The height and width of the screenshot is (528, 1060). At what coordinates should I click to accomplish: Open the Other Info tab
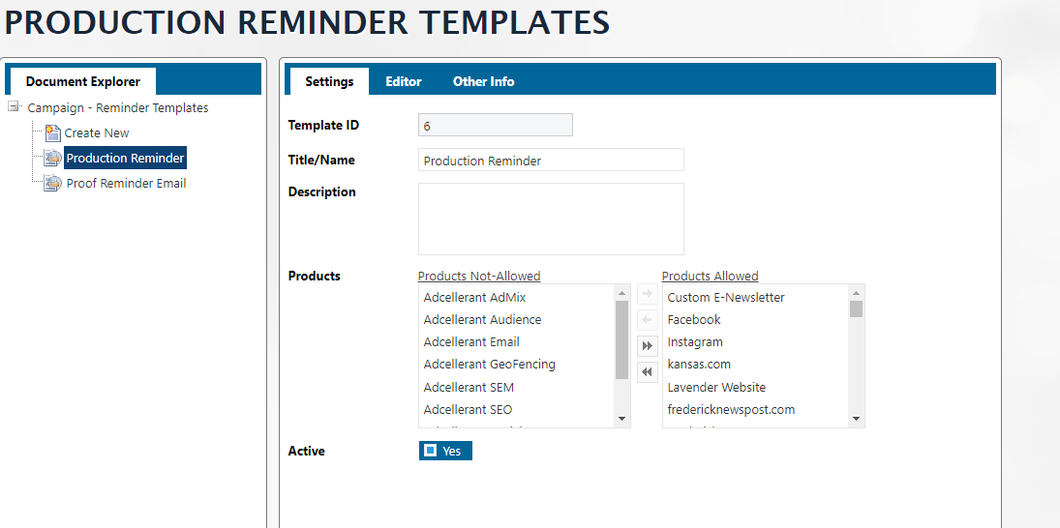click(483, 81)
